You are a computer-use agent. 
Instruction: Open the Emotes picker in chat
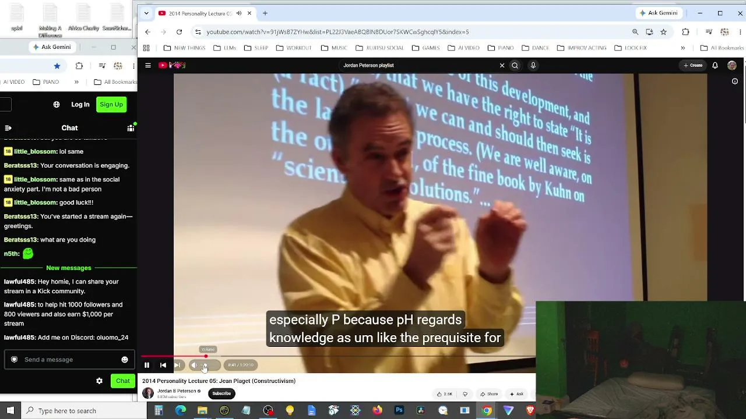pos(125,360)
